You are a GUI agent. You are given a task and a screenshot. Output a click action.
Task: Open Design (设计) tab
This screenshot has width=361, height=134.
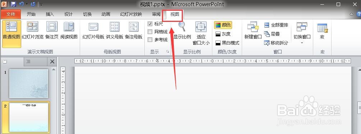(x=68, y=14)
